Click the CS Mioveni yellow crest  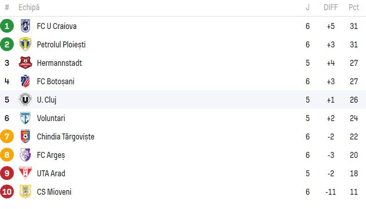(x=25, y=192)
